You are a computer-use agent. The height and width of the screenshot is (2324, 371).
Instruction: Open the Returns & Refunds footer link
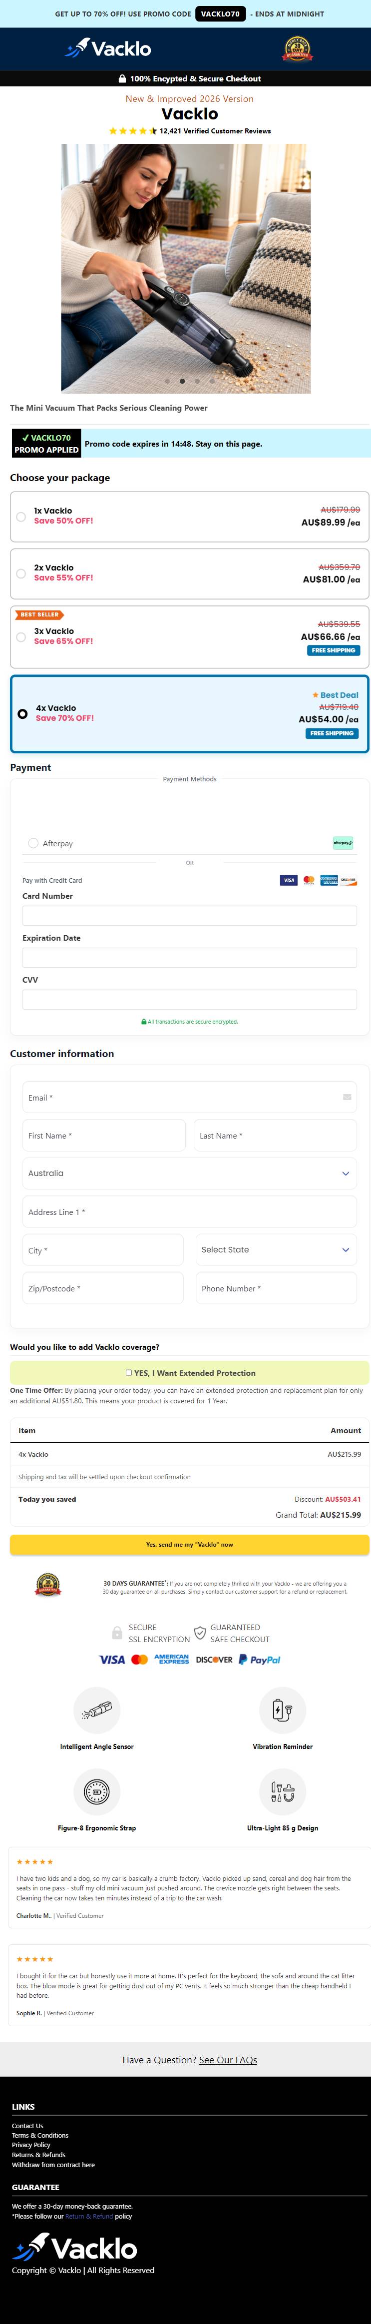point(39,2154)
